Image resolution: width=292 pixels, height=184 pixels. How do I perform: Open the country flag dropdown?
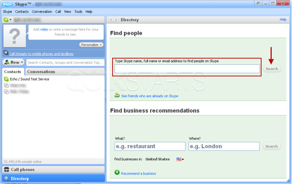(x=180, y=159)
